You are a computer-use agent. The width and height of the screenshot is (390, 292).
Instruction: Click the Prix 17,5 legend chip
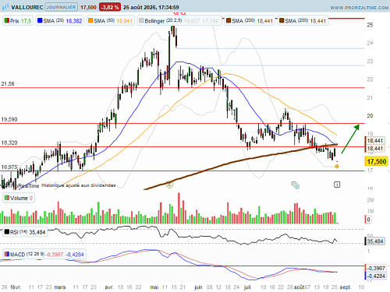coord(18,21)
